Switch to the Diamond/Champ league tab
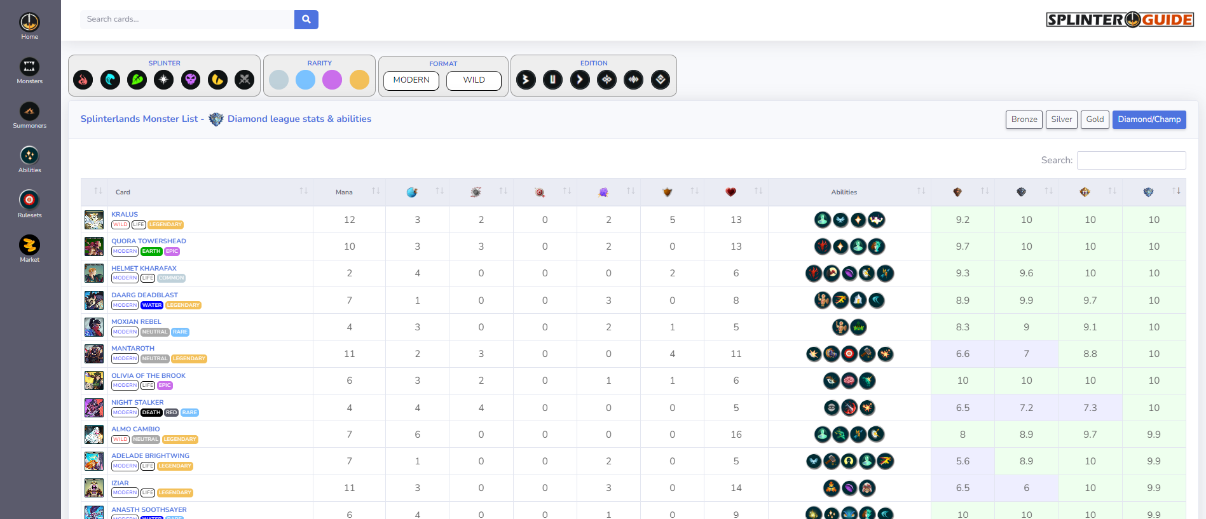Viewport: 1206px width, 519px height. click(1149, 119)
